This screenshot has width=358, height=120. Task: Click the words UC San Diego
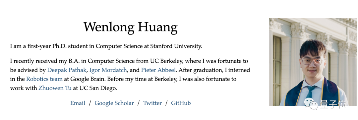tap(98, 88)
